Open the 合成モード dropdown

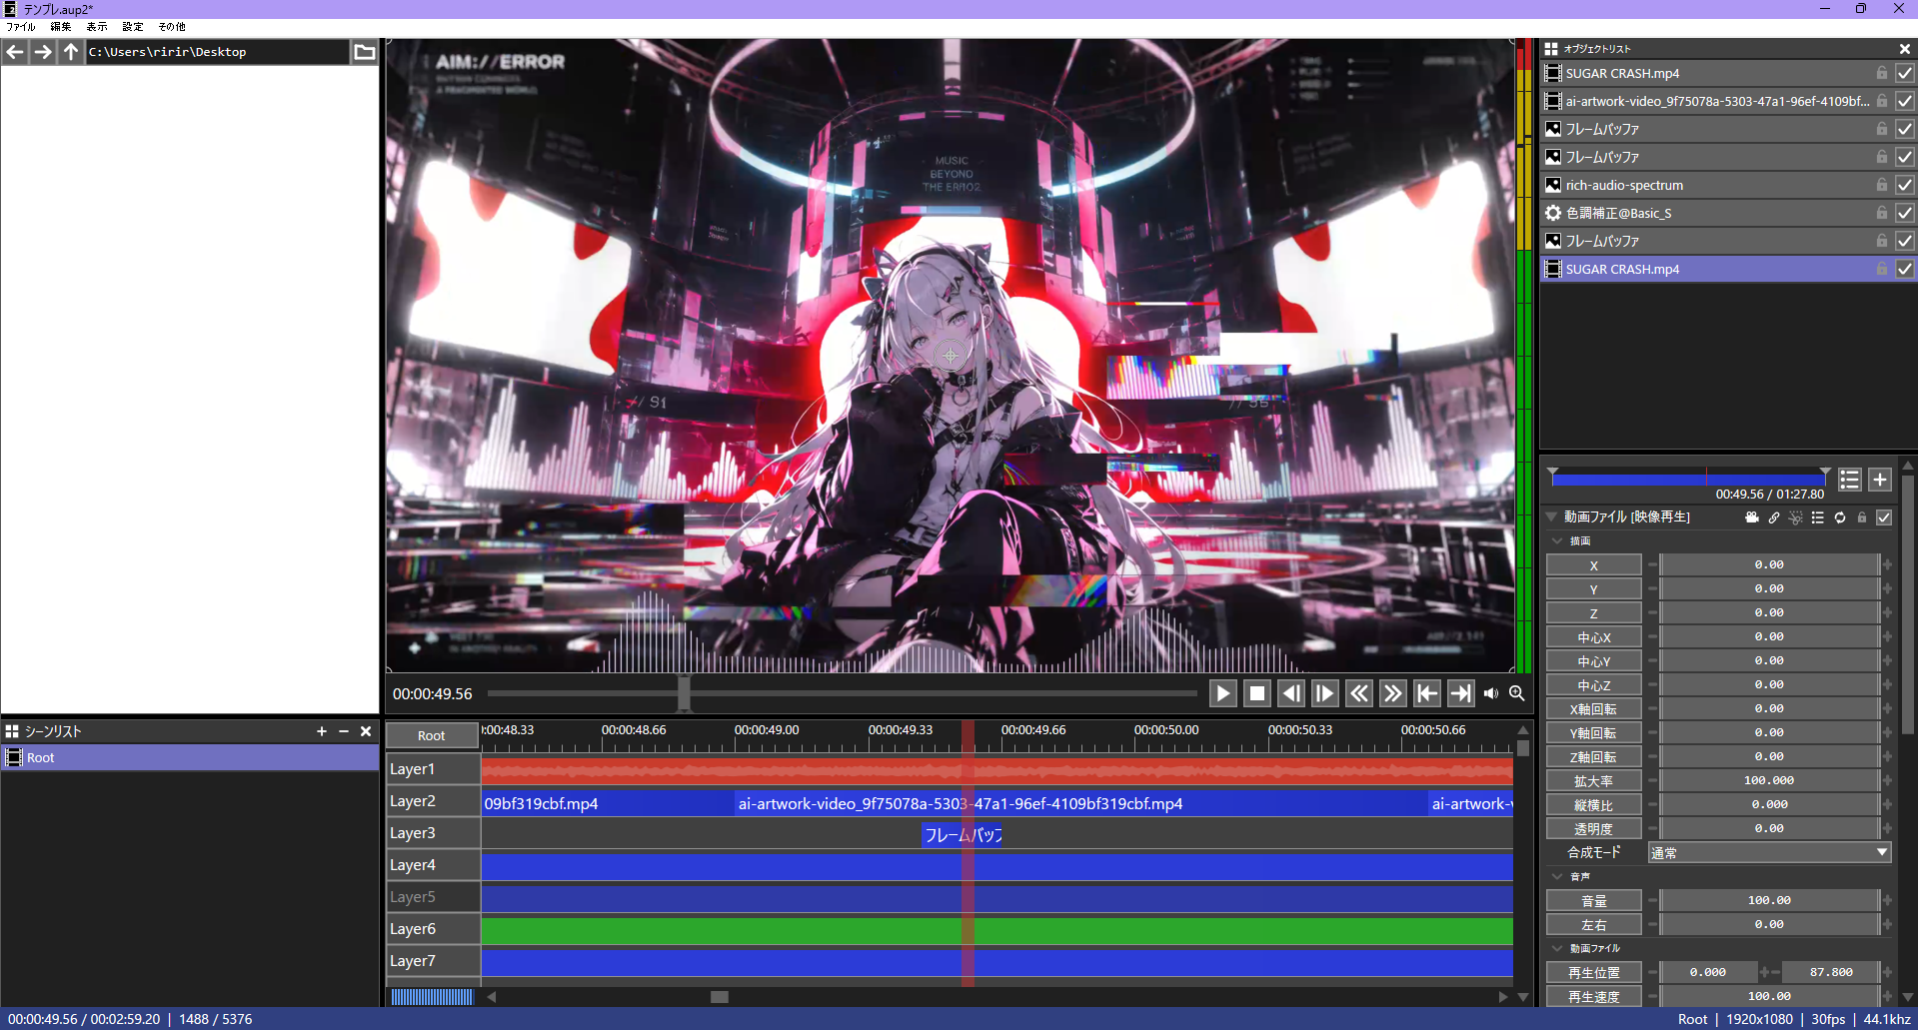pyautogui.click(x=1769, y=852)
